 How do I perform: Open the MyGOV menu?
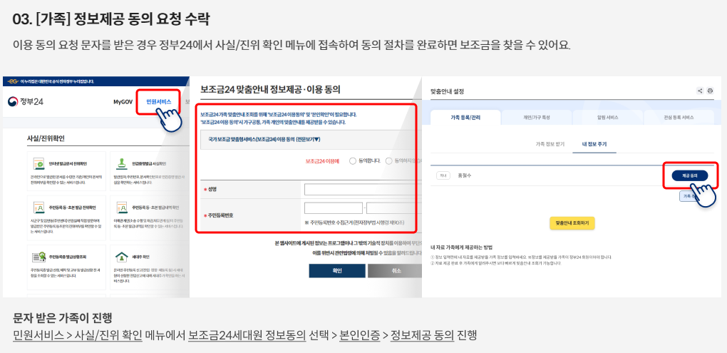coord(123,102)
